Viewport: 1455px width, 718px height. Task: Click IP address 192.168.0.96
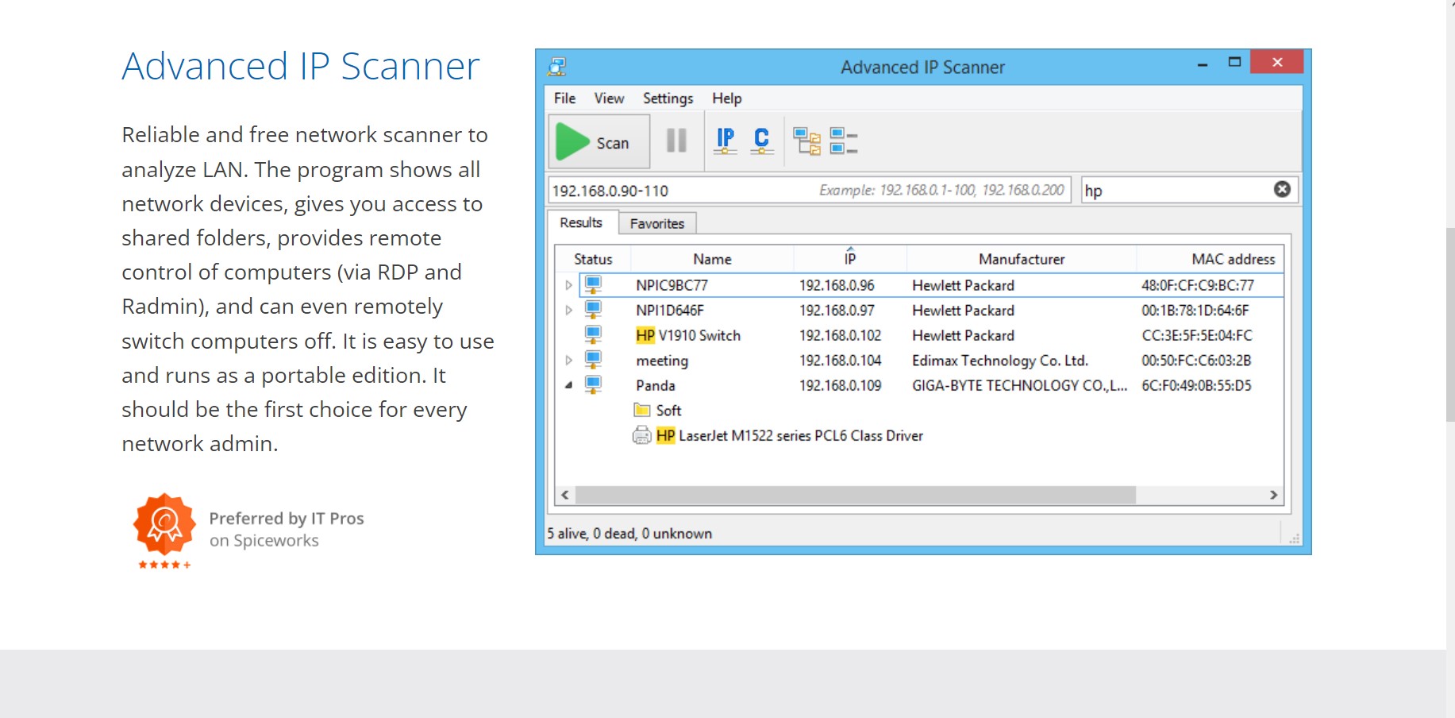tap(837, 285)
